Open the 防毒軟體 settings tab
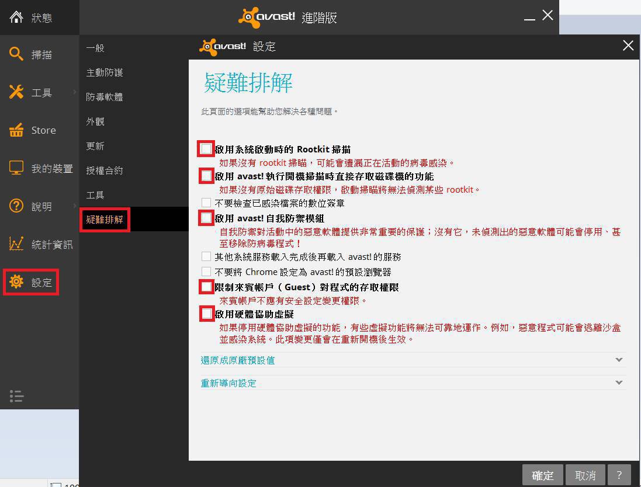 (x=105, y=97)
